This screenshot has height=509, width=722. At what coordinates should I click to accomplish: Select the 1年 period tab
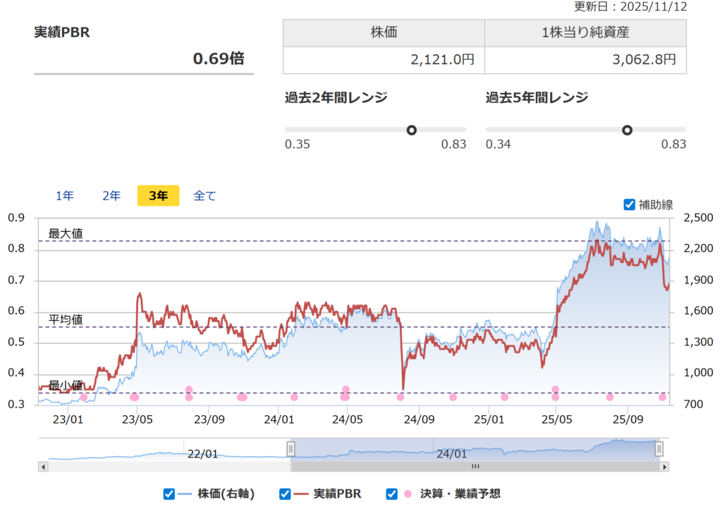point(64,195)
